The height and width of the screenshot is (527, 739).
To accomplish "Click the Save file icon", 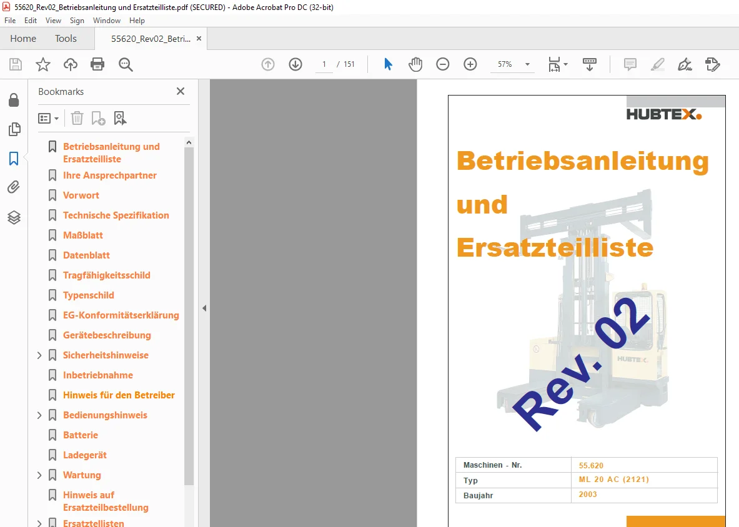I will (16, 64).
